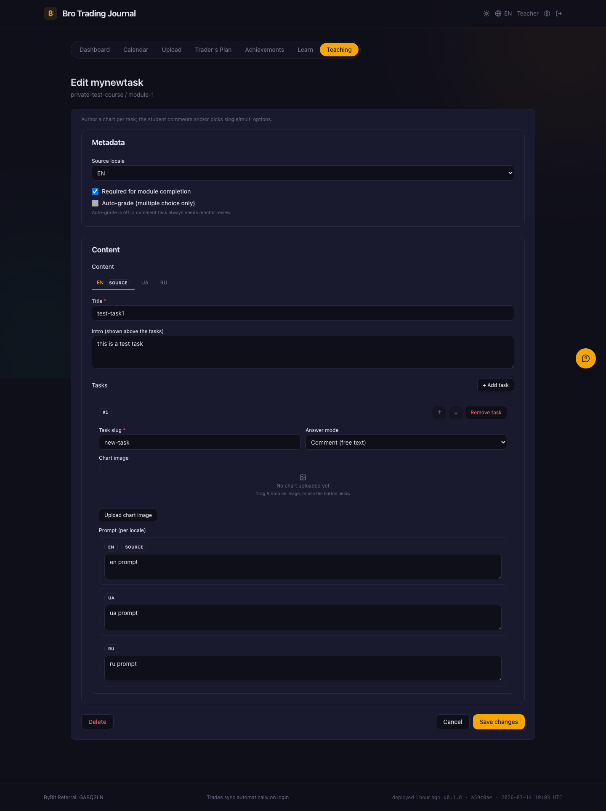Click the Intro textarea
The width and height of the screenshot is (606, 811).
[303, 352]
